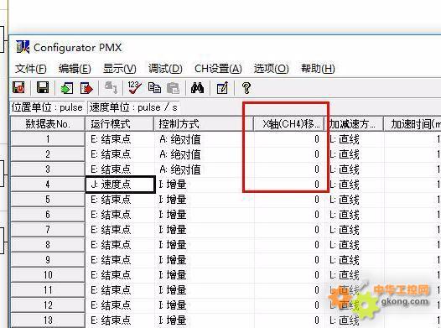Open the 帮助(H) menu
The width and height of the screenshot is (441, 328).
(318, 69)
